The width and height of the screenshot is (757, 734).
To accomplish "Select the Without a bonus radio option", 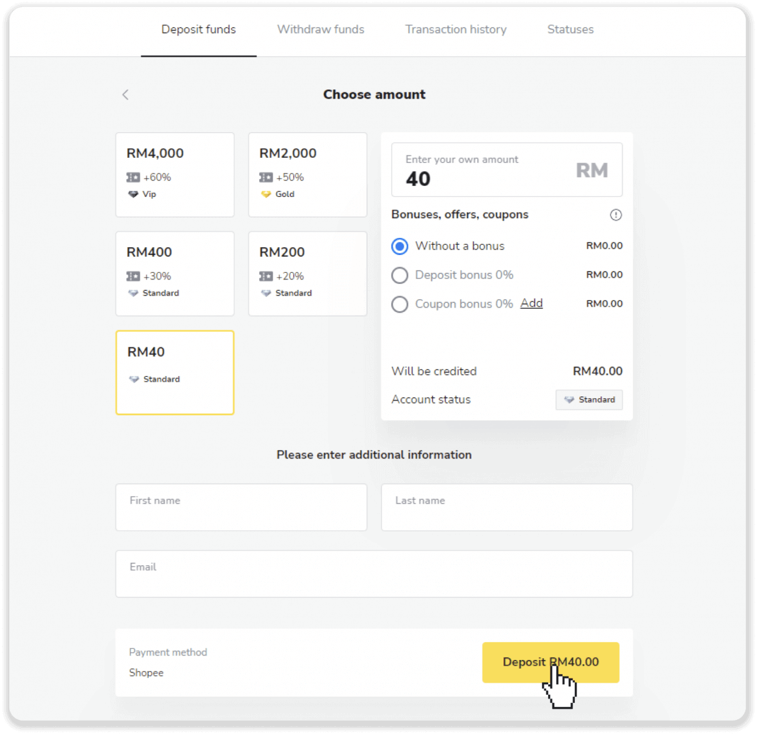I will (x=400, y=247).
